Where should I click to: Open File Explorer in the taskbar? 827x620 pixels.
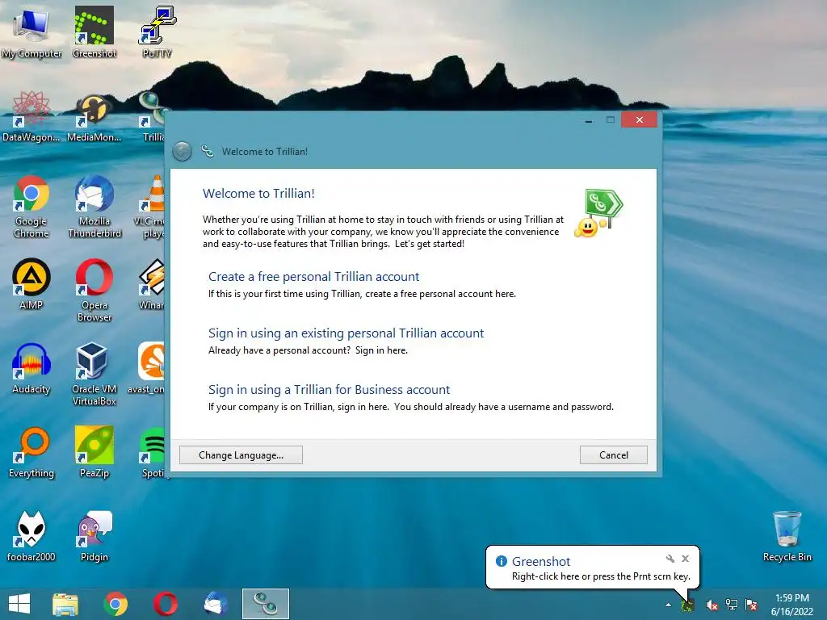coord(65,604)
